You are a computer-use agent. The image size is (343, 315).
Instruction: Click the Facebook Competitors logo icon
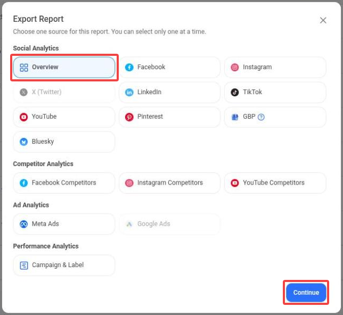(23, 183)
